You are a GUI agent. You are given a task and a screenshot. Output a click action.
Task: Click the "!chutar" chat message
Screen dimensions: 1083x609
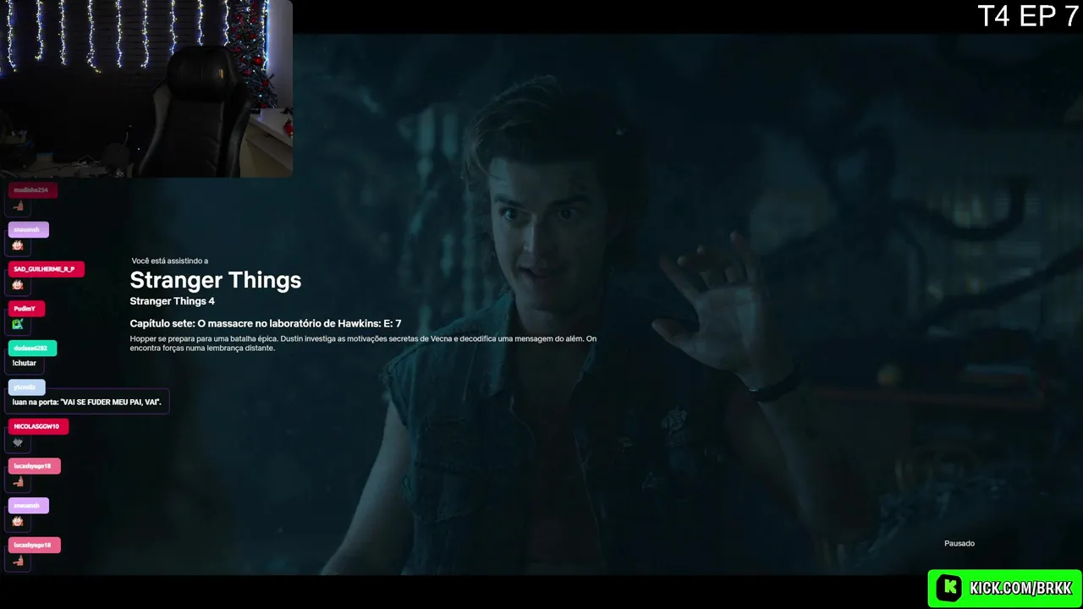25,363
